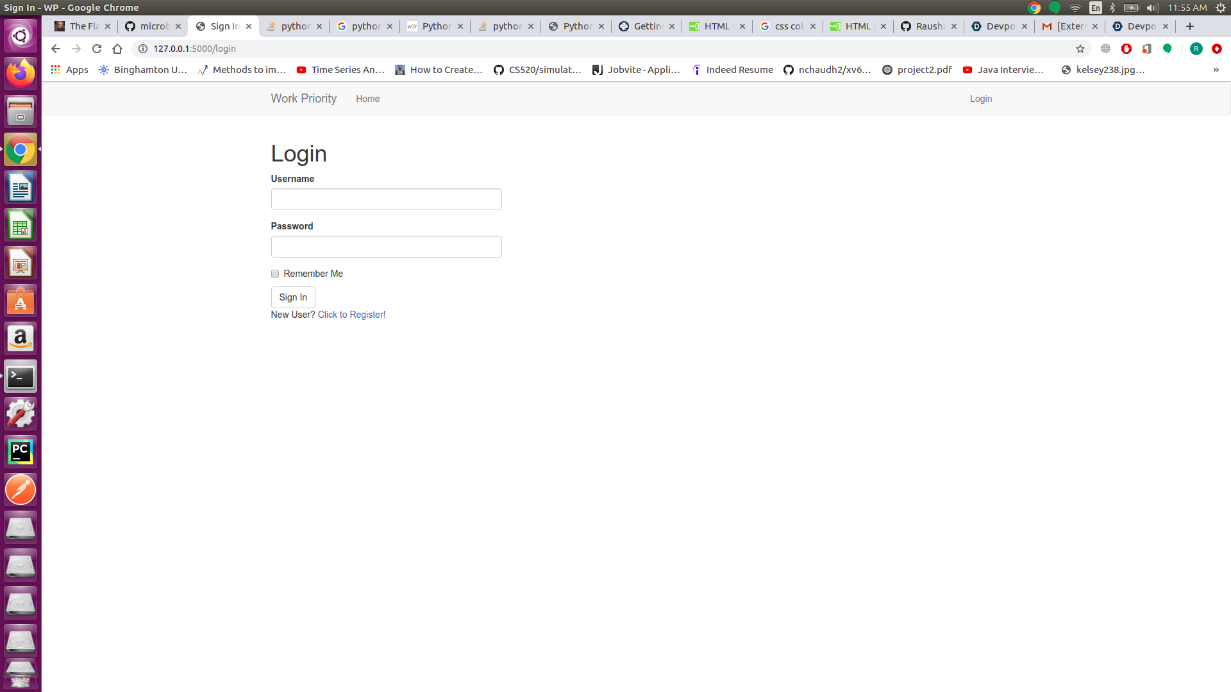1231x692 pixels.
Task: Switch to the Rausha GitHub tab
Action: (x=928, y=26)
